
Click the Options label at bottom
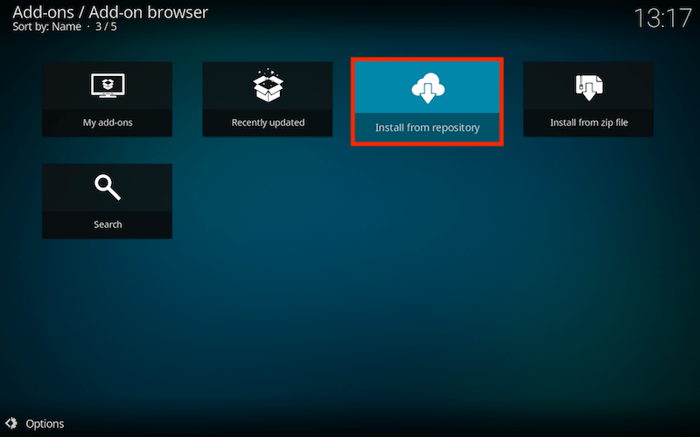tap(45, 424)
